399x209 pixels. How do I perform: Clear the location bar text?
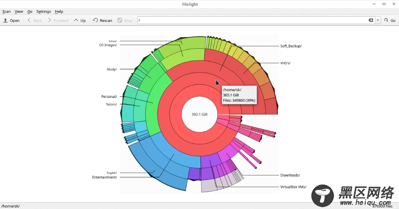(371, 20)
